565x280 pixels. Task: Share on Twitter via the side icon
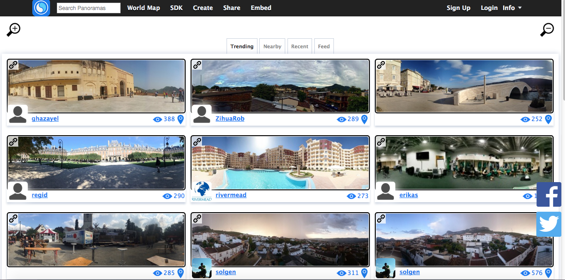pyautogui.click(x=549, y=224)
